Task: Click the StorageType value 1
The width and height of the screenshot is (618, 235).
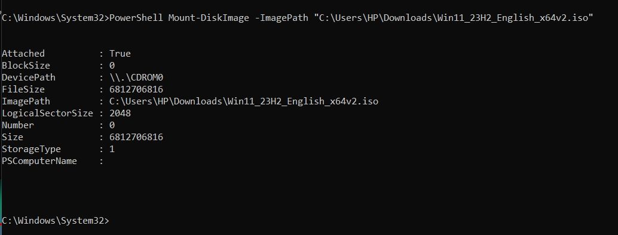Action: coord(112,149)
